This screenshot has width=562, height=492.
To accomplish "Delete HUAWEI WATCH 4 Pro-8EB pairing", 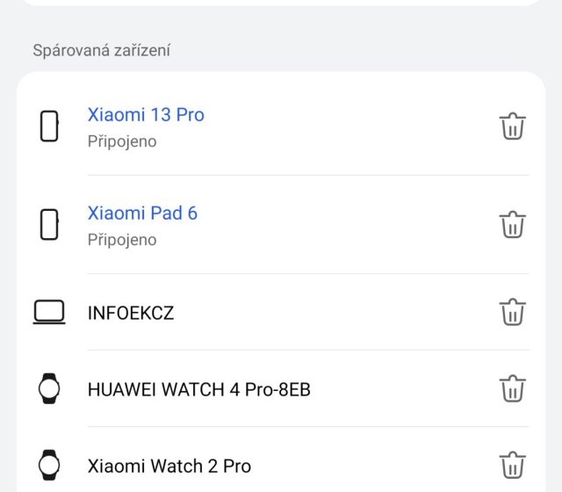I will 513,388.
